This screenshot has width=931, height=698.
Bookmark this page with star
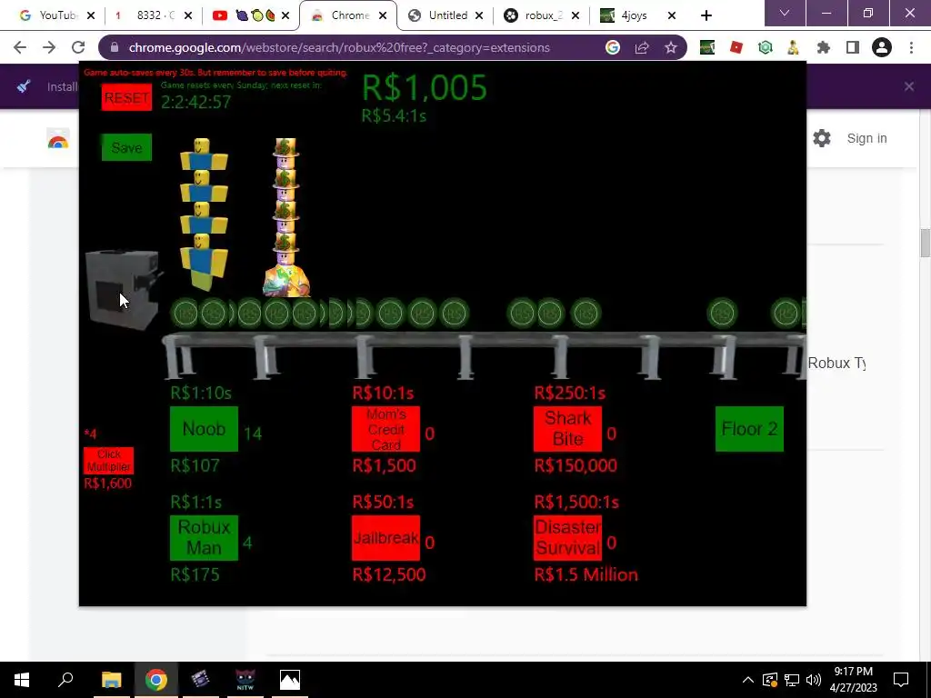tap(671, 47)
